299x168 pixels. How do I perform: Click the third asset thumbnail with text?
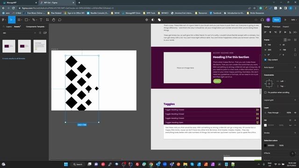(40, 46)
